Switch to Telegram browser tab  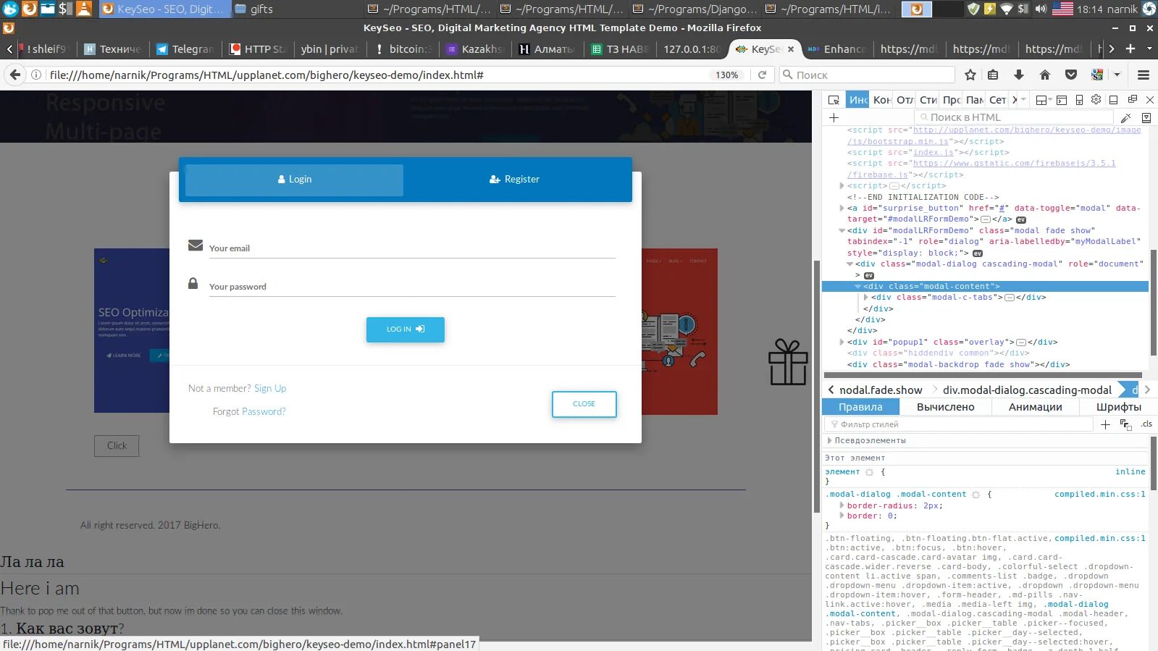pyautogui.click(x=185, y=49)
